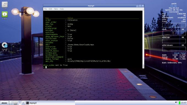Click the api_key value string
This screenshot has height=105, width=187.
tap(89, 61)
